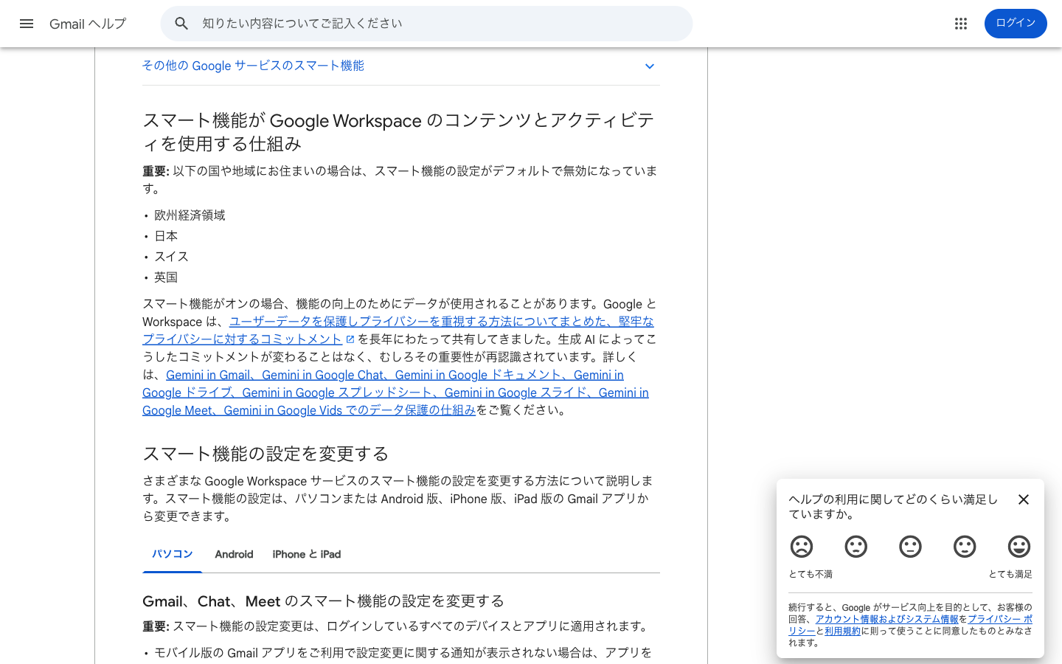Click heading スマート機能が Google Workspace のコンテンツ
Viewport: 1062px width, 664px height.
coord(398,132)
